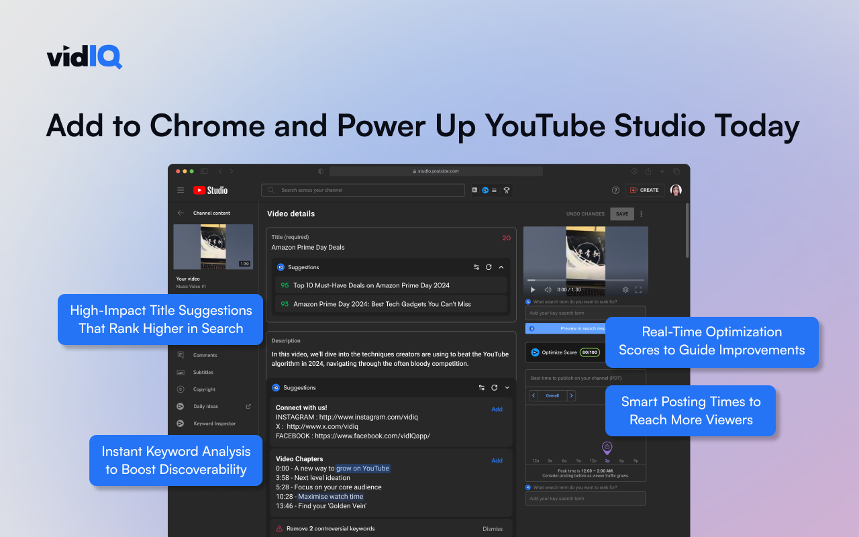Viewport: 859px width, 537px height.
Task: Open a new browser tab with plus
Action: click(x=662, y=171)
